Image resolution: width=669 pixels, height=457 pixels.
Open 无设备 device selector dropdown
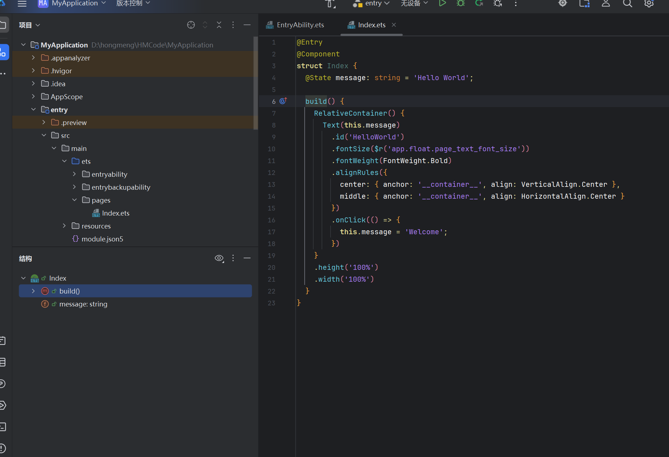pyautogui.click(x=414, y=4)
